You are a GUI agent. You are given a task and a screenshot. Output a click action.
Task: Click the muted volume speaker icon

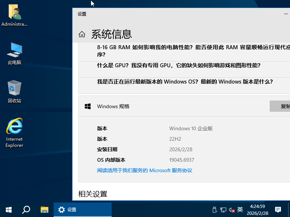(x=232, y=210)
